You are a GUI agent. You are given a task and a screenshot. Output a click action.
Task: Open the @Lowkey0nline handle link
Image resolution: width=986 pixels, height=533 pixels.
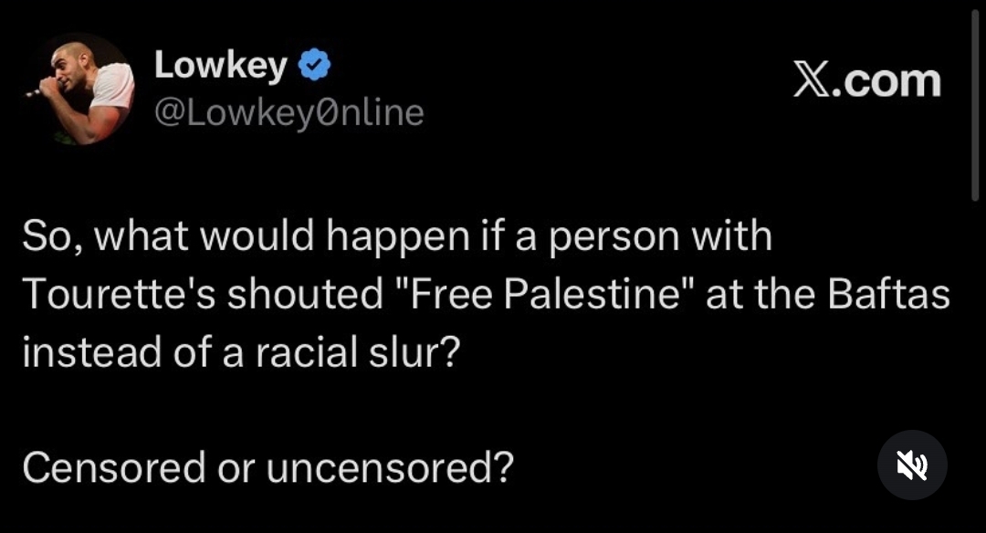[x=288, y=113]
